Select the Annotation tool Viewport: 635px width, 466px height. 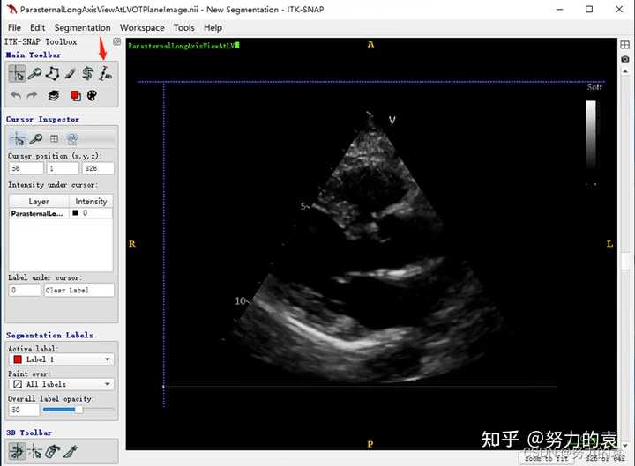point(105,74)
